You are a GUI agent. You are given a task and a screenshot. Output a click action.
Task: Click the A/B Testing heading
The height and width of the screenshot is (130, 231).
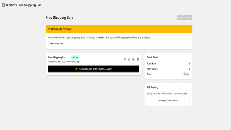[152, 87]
